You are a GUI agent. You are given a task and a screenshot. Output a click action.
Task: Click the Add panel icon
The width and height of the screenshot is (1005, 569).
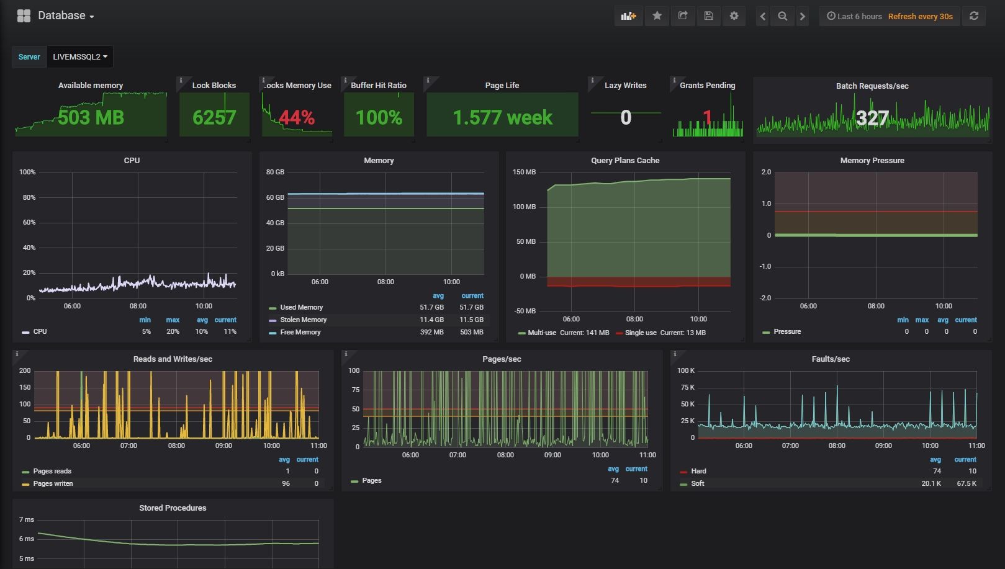628,16
